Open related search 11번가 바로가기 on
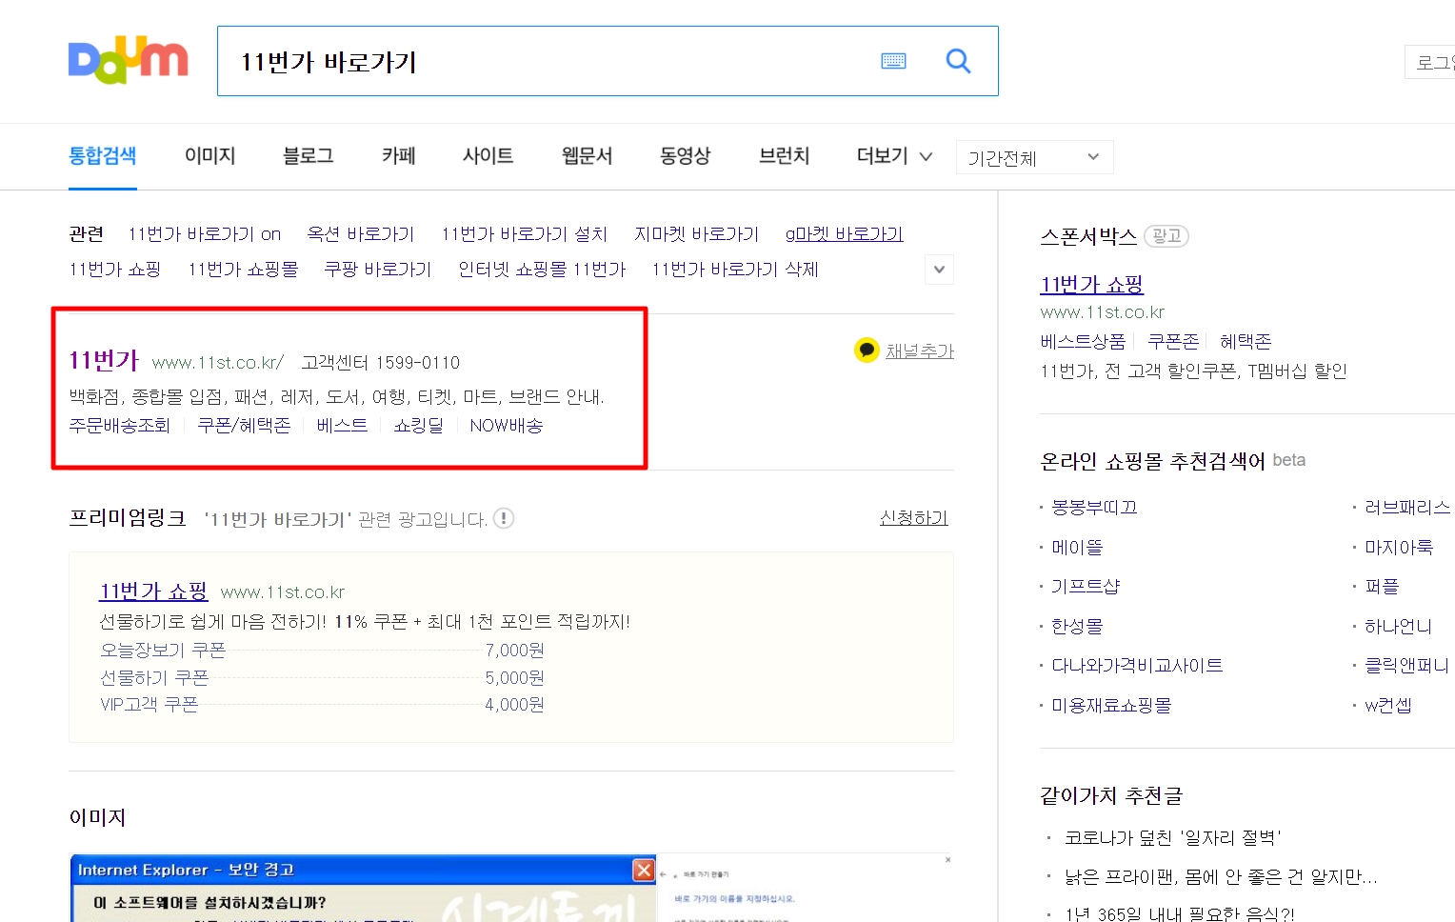 click(205, 233)
